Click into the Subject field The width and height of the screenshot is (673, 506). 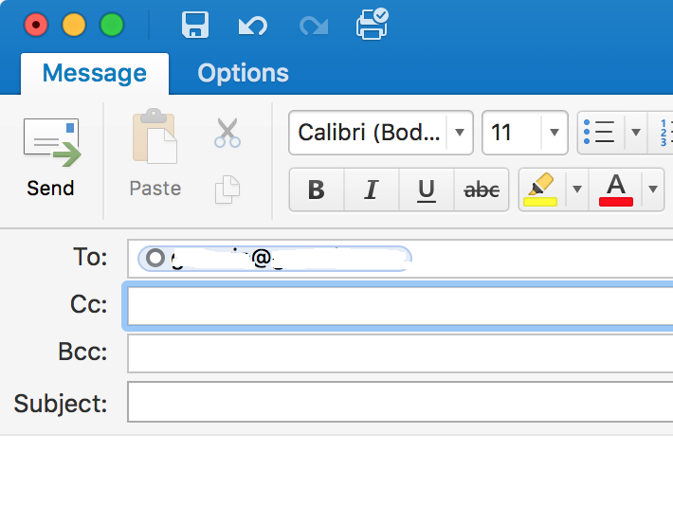[x=398, y=403]
